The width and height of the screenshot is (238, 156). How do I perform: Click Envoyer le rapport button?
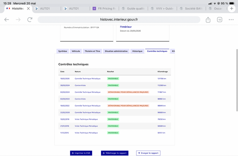(x=148, y=153)
